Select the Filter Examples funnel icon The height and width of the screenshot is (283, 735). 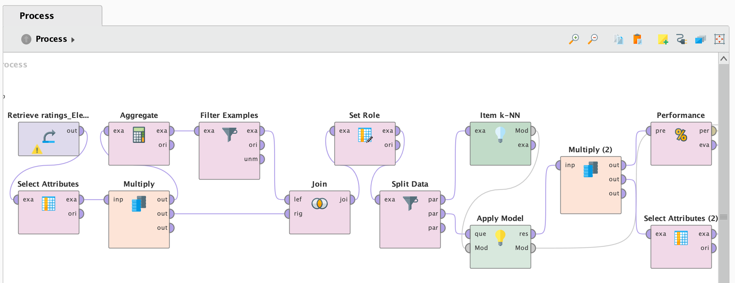pos(230,134)
